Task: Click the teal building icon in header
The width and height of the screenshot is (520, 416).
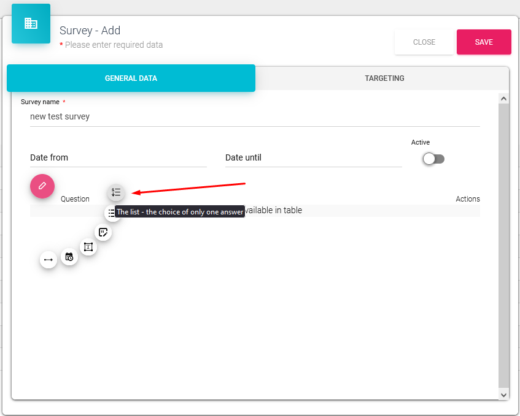Action: (31, 23)
